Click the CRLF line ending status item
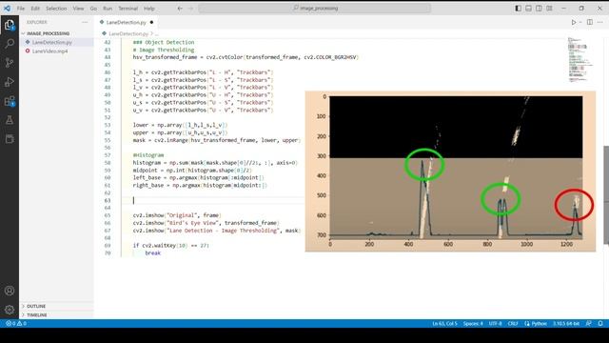Image resolution: width=609 pixels, height=343 pixels. click(513, 324)
